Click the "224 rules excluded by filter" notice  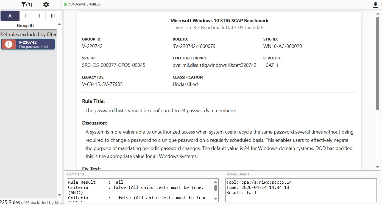(28, 34)
